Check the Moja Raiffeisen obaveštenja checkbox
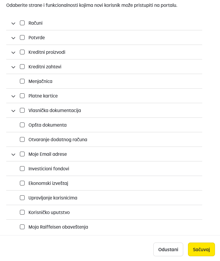The image size is (220, 261). click(x=22, y=227)
